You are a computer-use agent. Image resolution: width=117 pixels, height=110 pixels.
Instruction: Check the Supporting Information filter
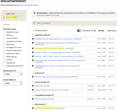point(4,66)
